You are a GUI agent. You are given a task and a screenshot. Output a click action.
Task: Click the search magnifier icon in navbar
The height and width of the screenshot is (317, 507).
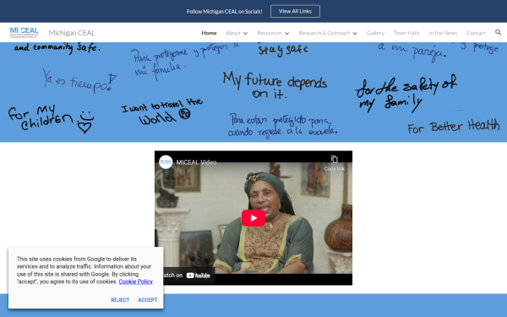(498, 32)
